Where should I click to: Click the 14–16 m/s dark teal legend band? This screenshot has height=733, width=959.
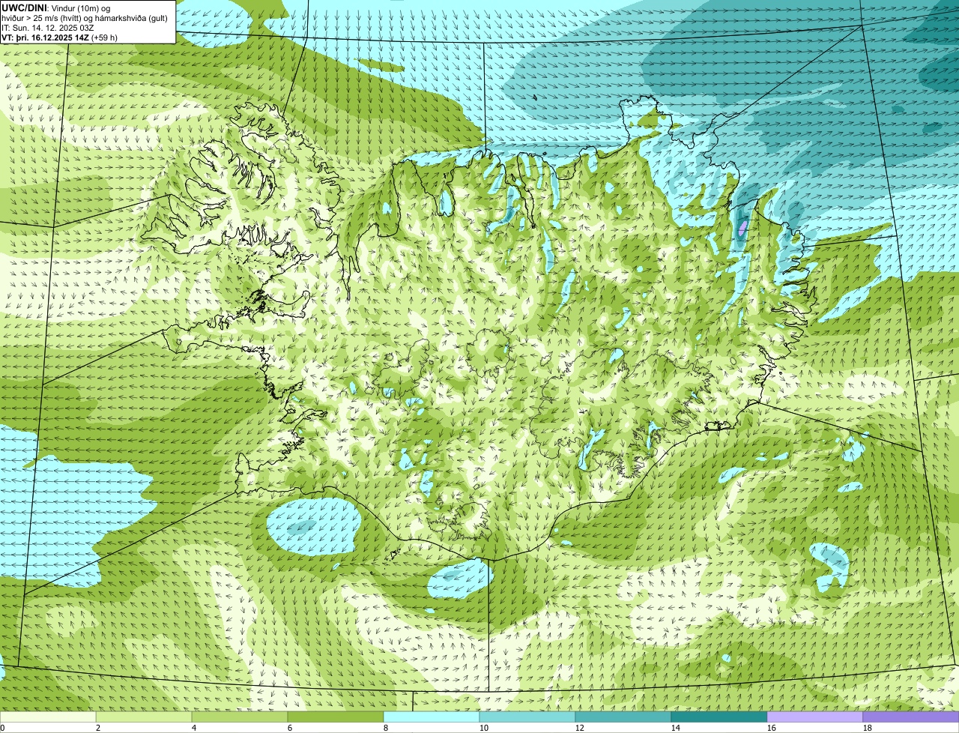[719, 717]
